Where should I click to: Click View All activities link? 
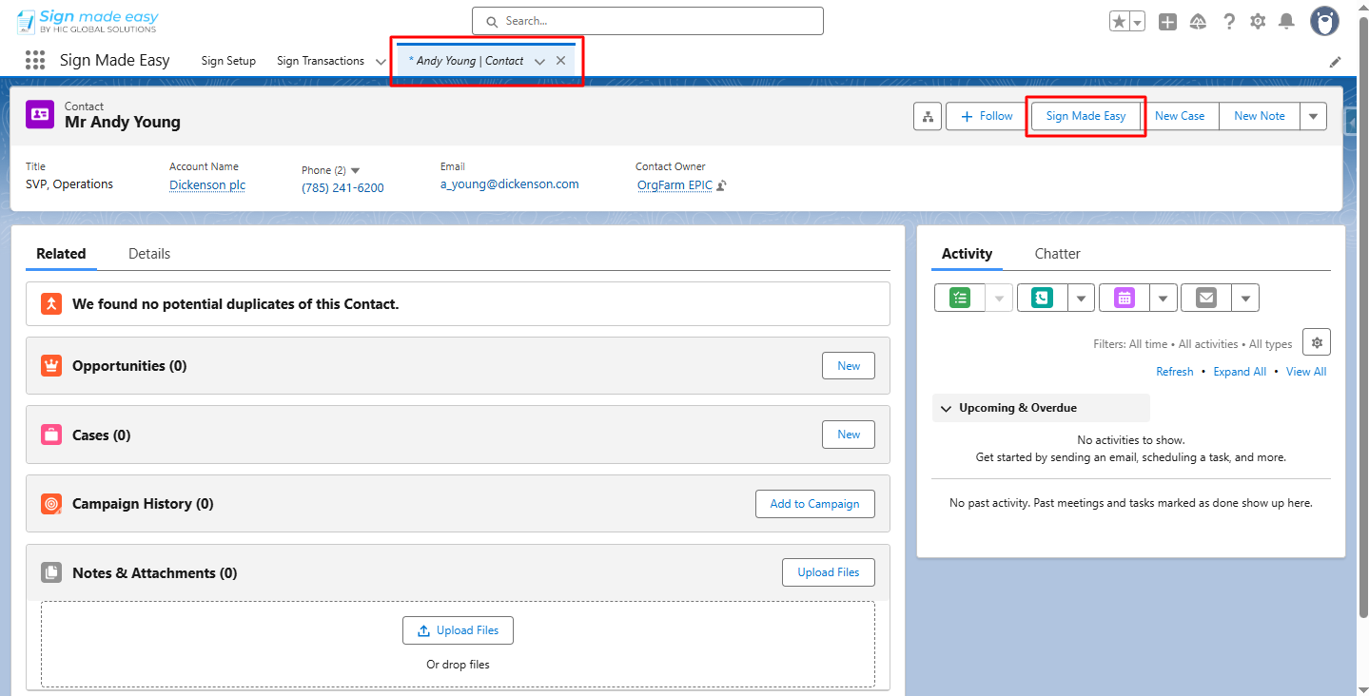[x=1306, y=372]
